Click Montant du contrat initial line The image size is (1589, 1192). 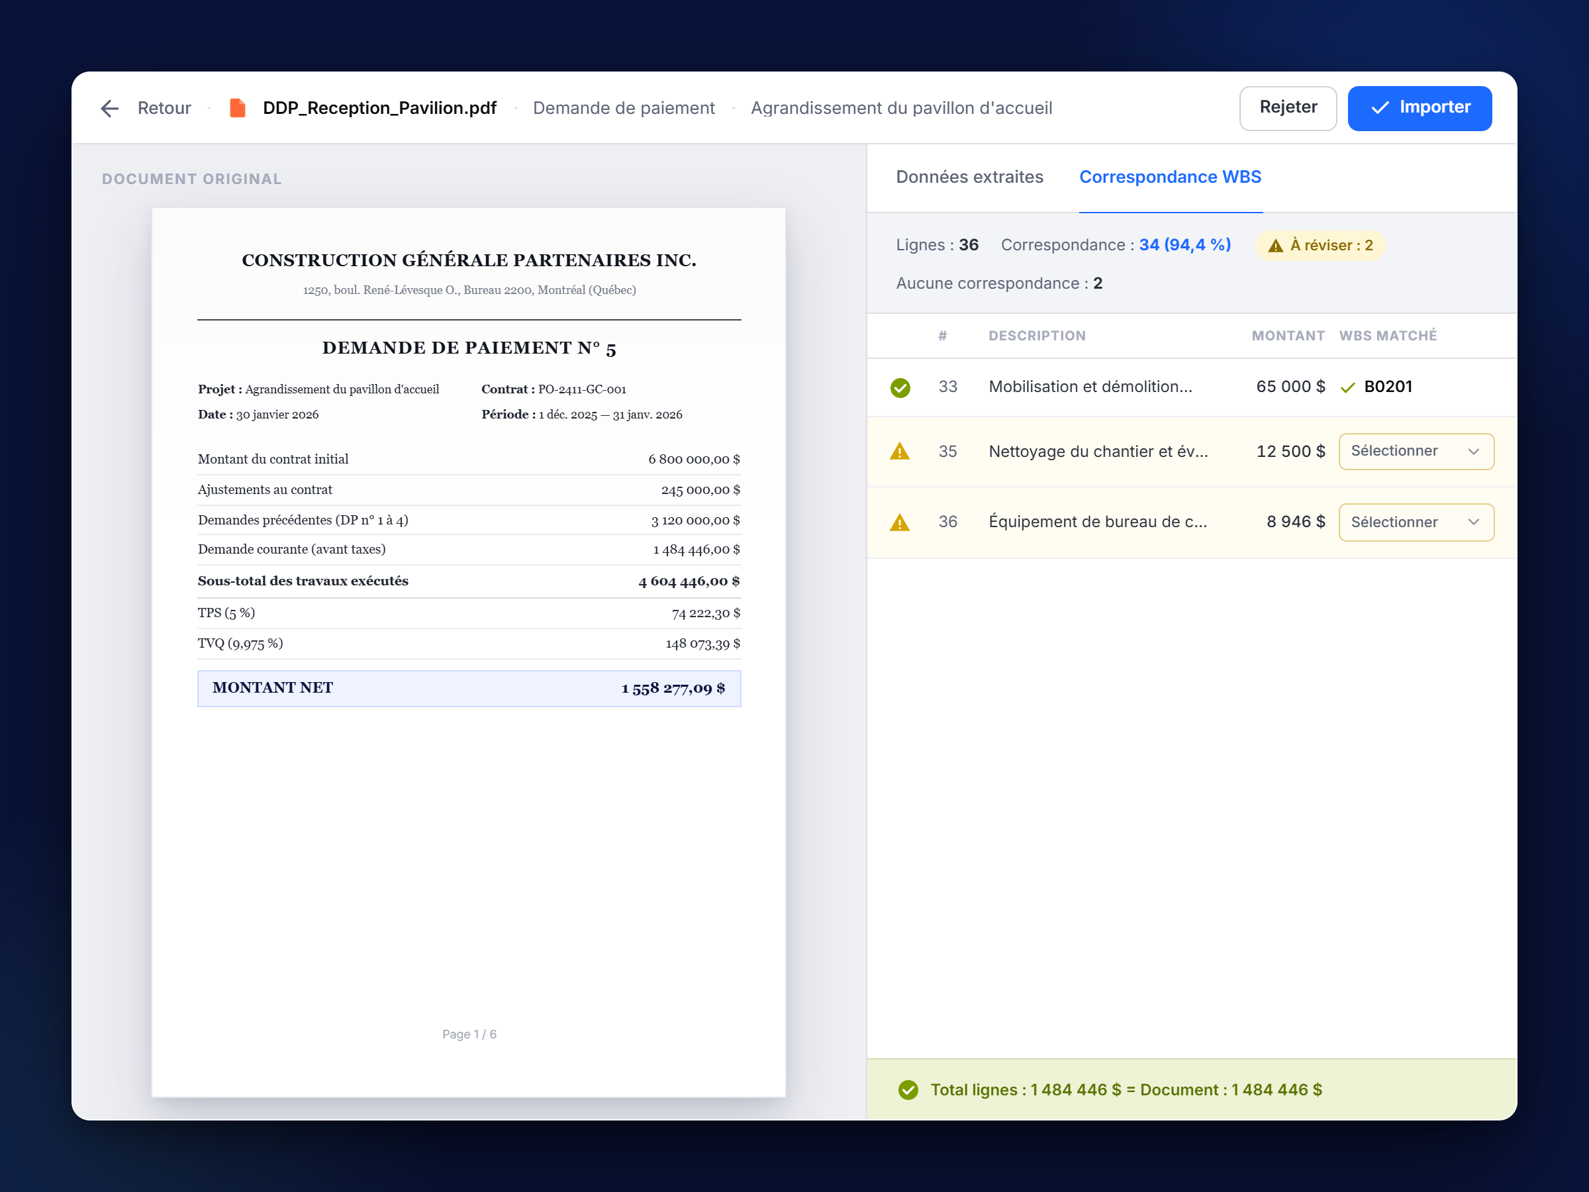click(x=468, y=459)
